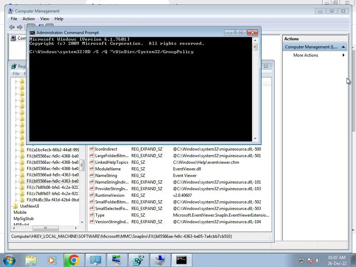Open the volume speaker tray icon
The width and height of the screenshot is (356, 267).
click(x=318, y=260)
